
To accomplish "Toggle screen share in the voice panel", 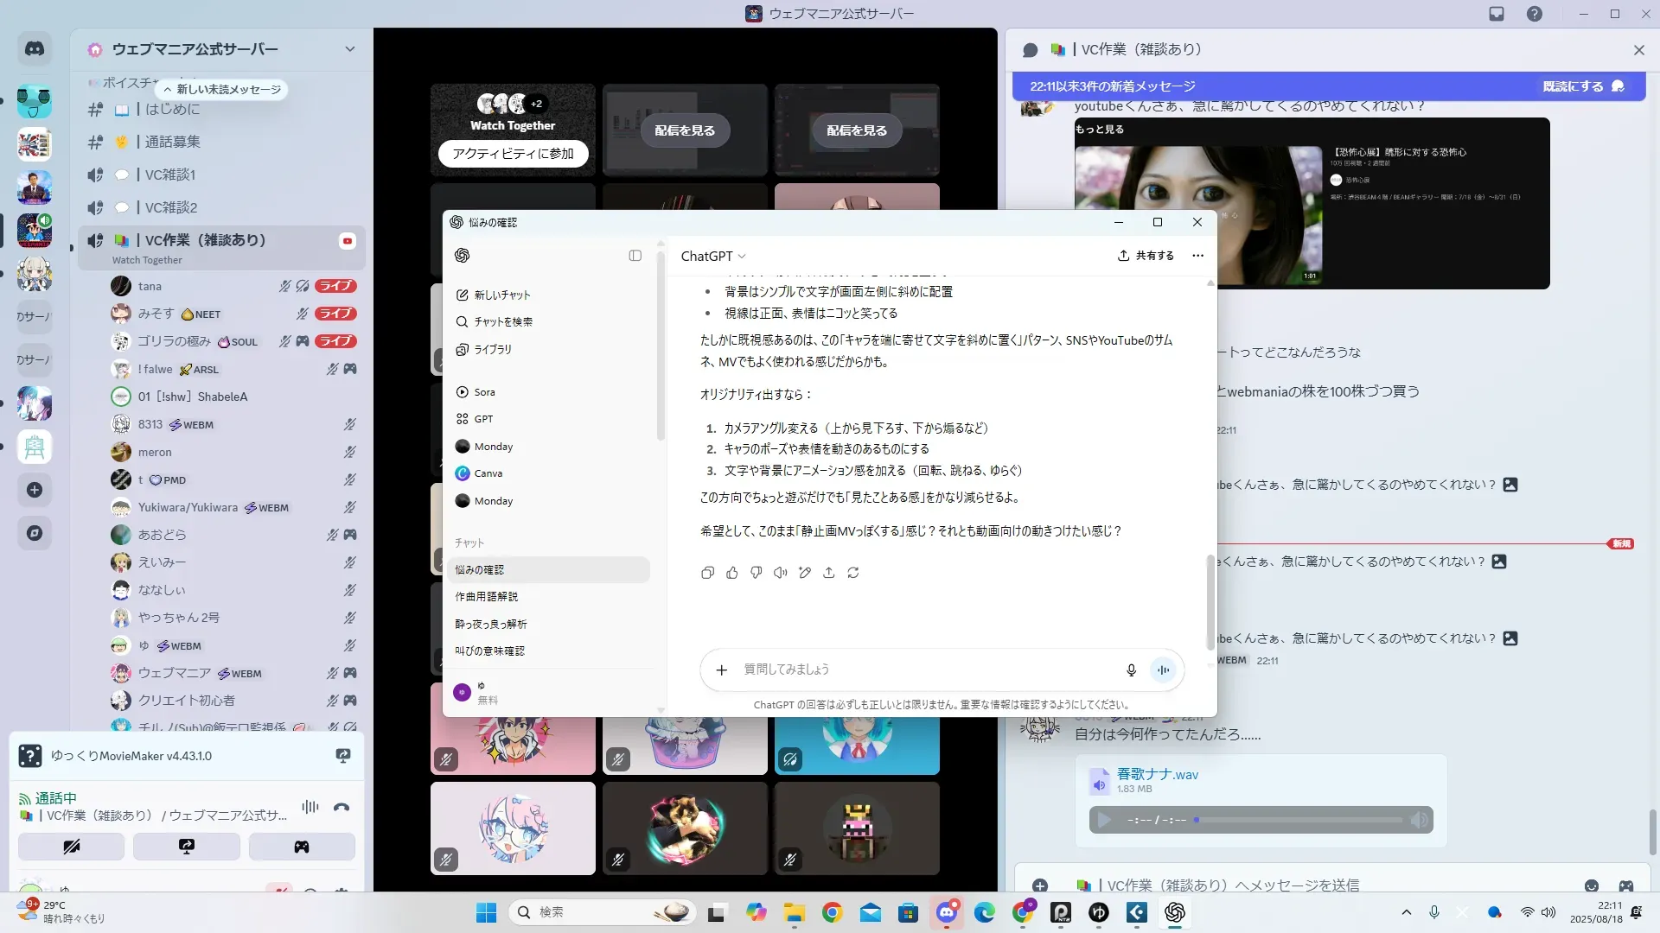I will pos(187,847).
